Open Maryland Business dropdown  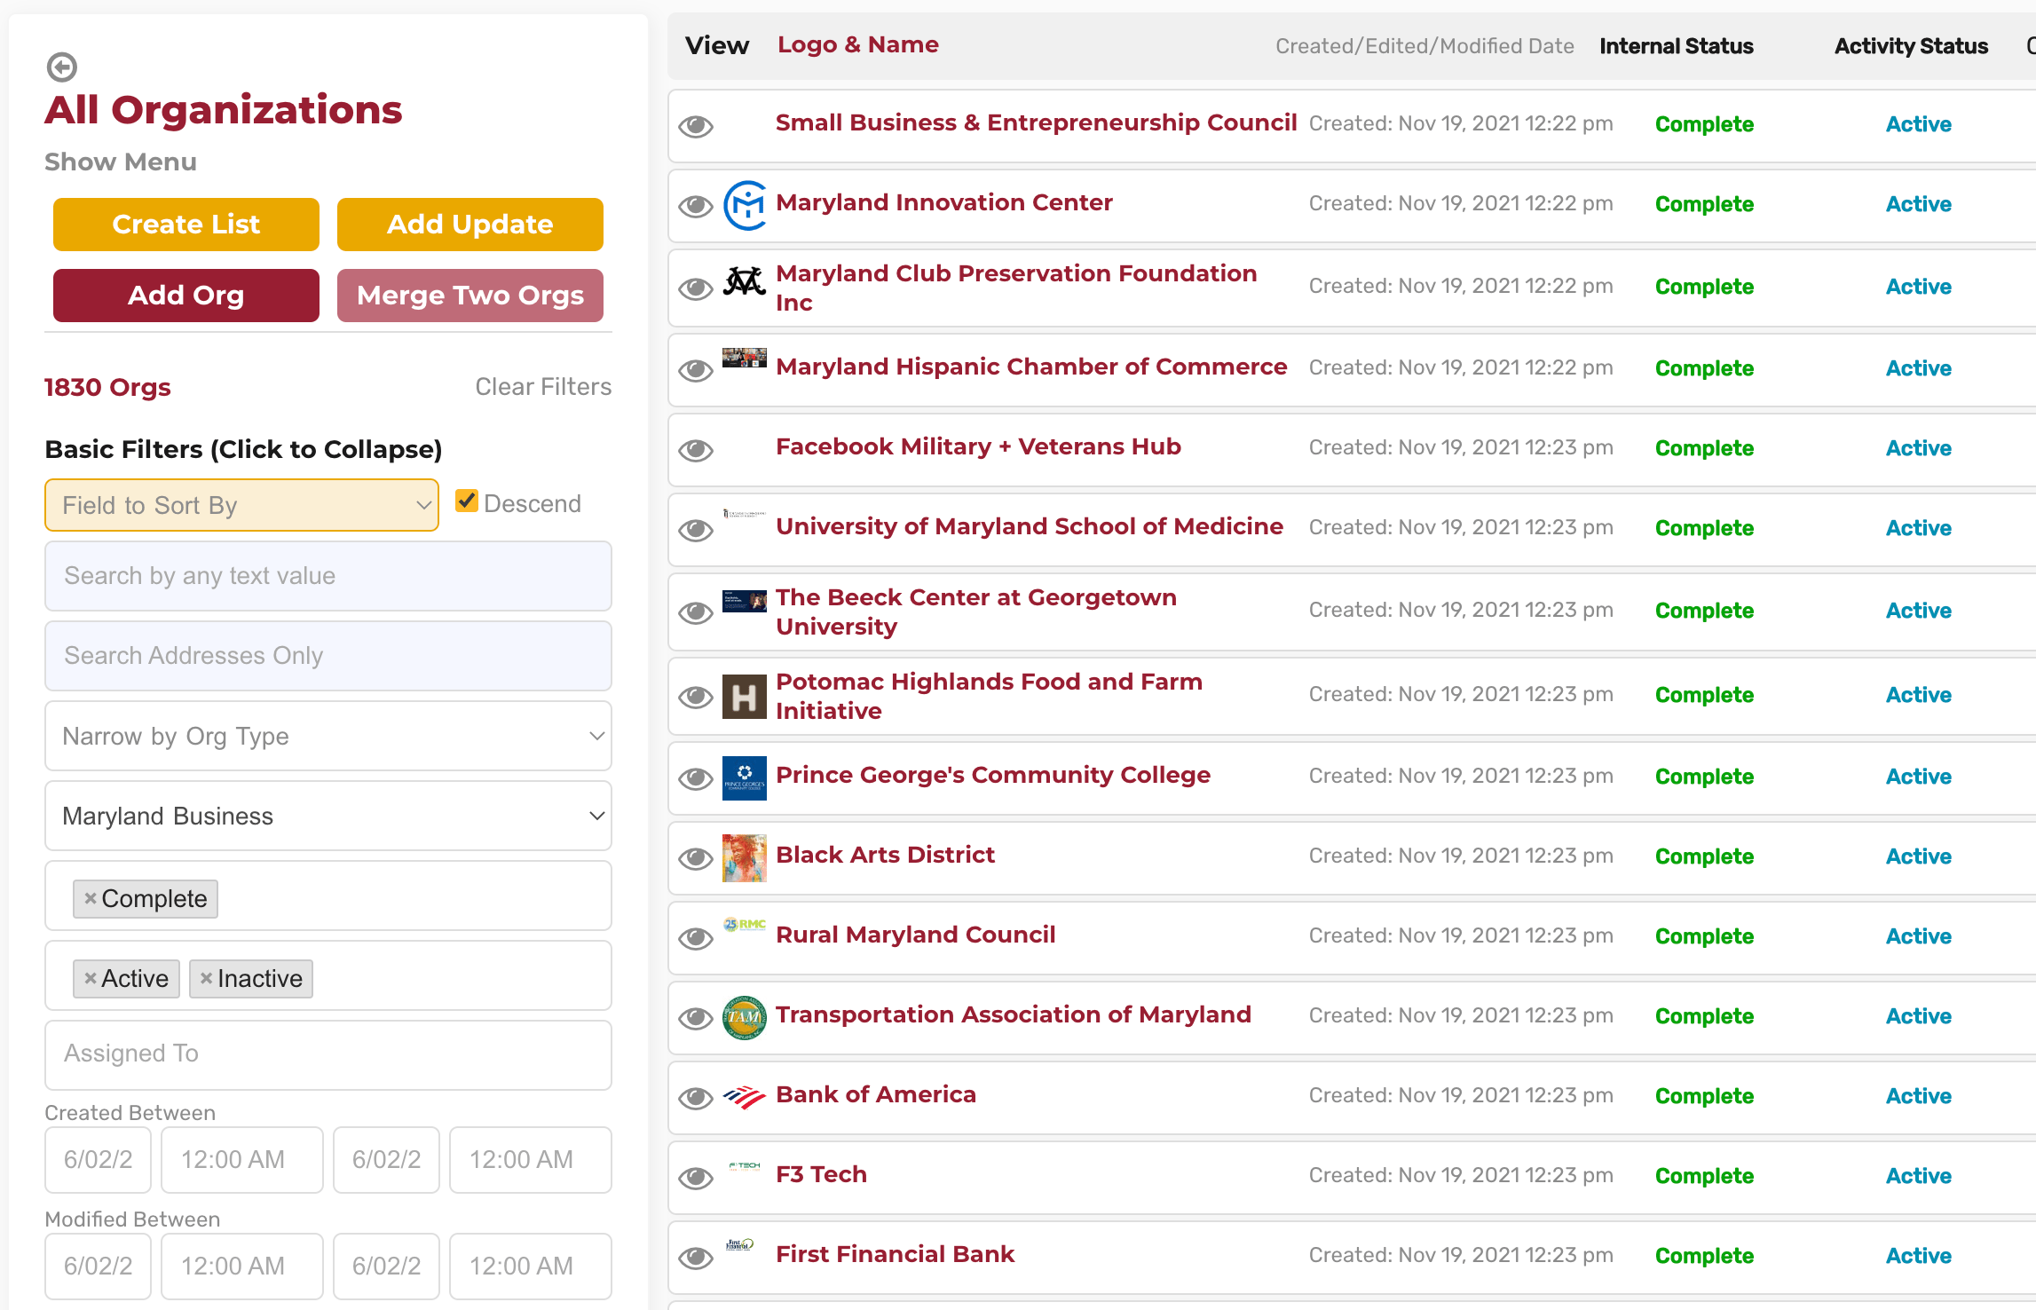click(328, 816)
